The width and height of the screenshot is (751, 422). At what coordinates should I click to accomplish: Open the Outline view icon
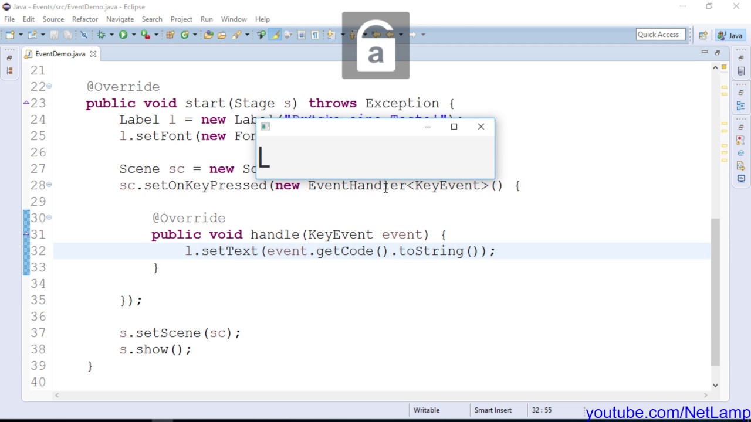coord(741,106)
